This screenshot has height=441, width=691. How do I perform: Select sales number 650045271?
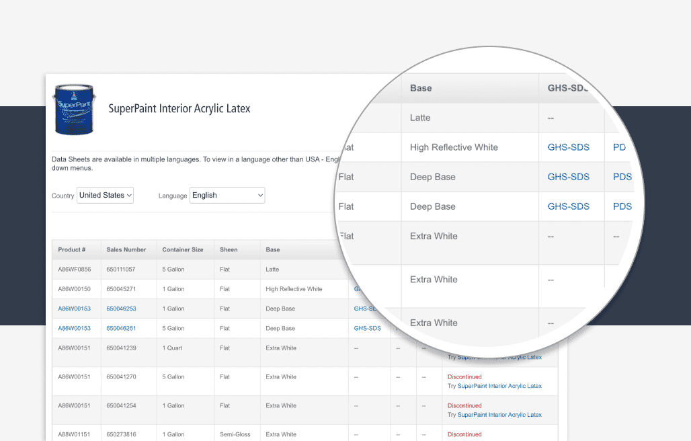(x=121, y=290)
